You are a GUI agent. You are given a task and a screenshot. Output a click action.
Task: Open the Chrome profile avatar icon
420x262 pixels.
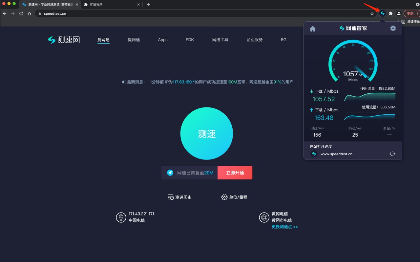[399, 13]
